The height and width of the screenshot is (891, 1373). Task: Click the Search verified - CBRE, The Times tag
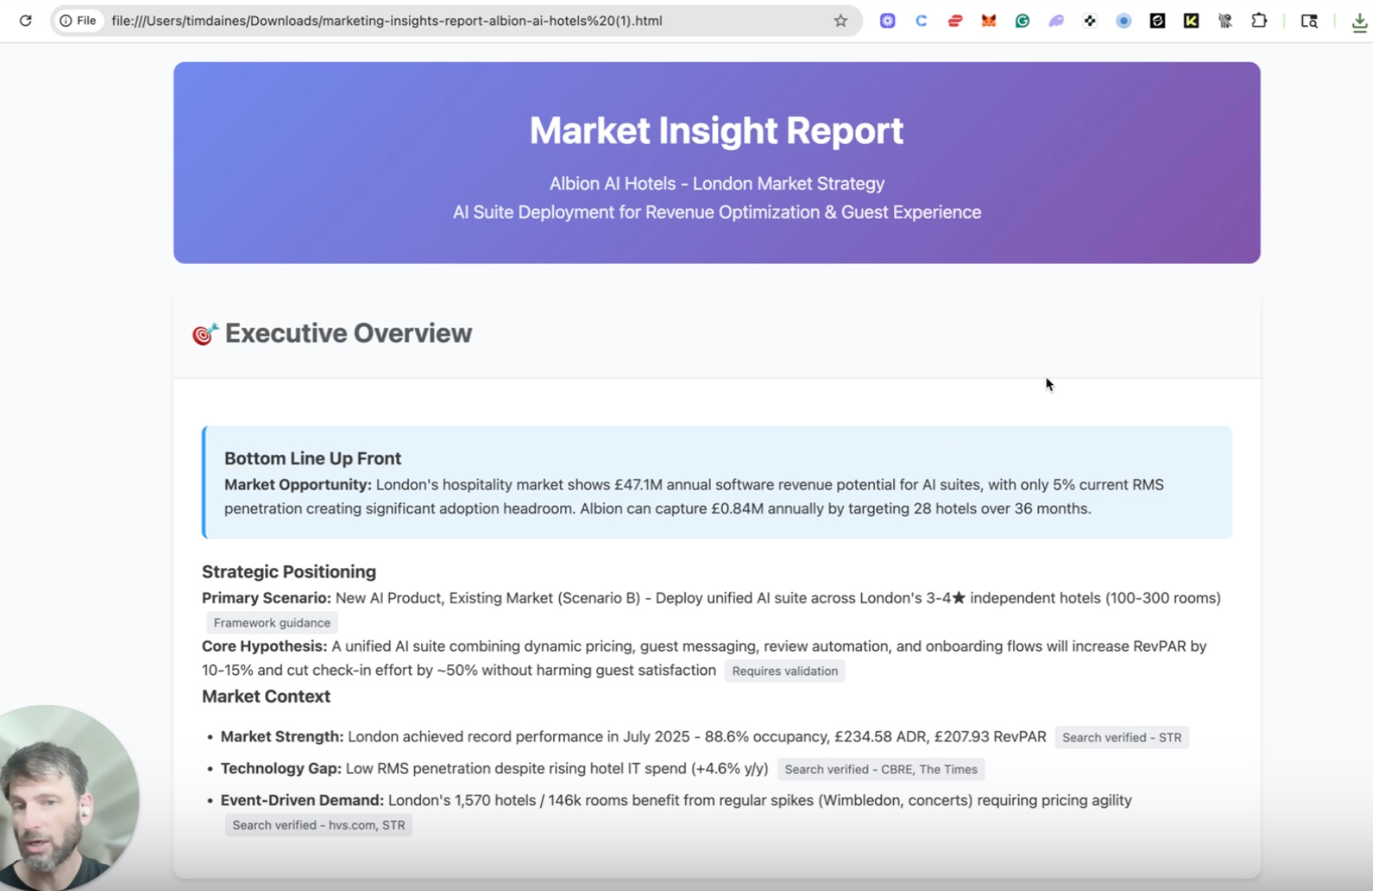coord(881,769)
